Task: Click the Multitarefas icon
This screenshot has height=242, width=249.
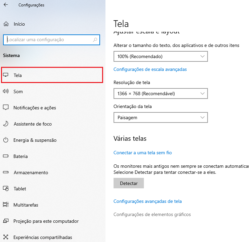Action: click(5, 205)
